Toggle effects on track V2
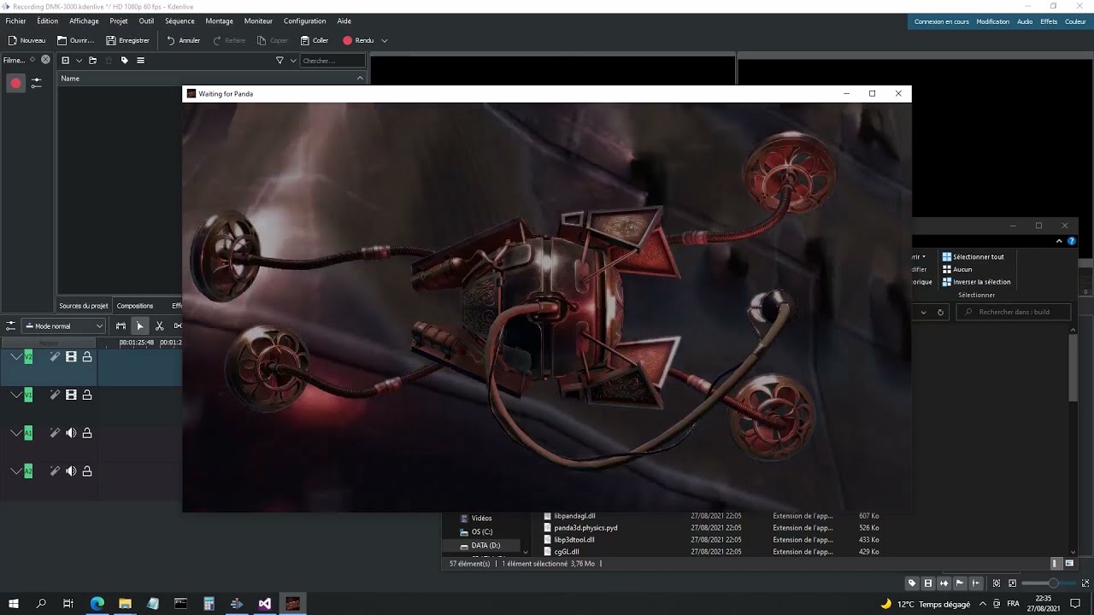The width and height of the screenshot is (1094, 615). (x=55, y=357)
